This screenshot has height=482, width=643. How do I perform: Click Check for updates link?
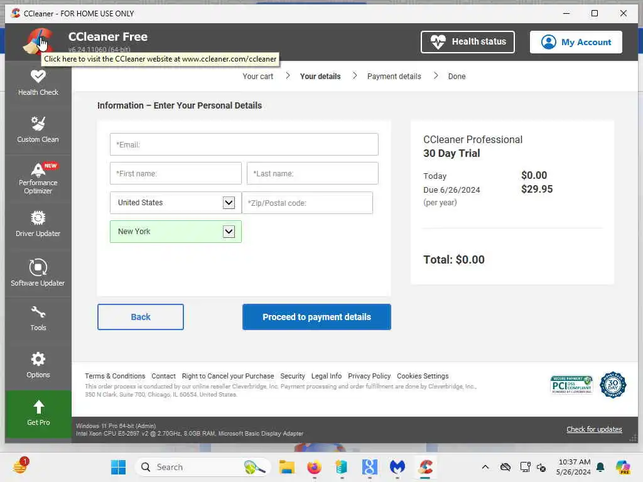click(594, 429)
